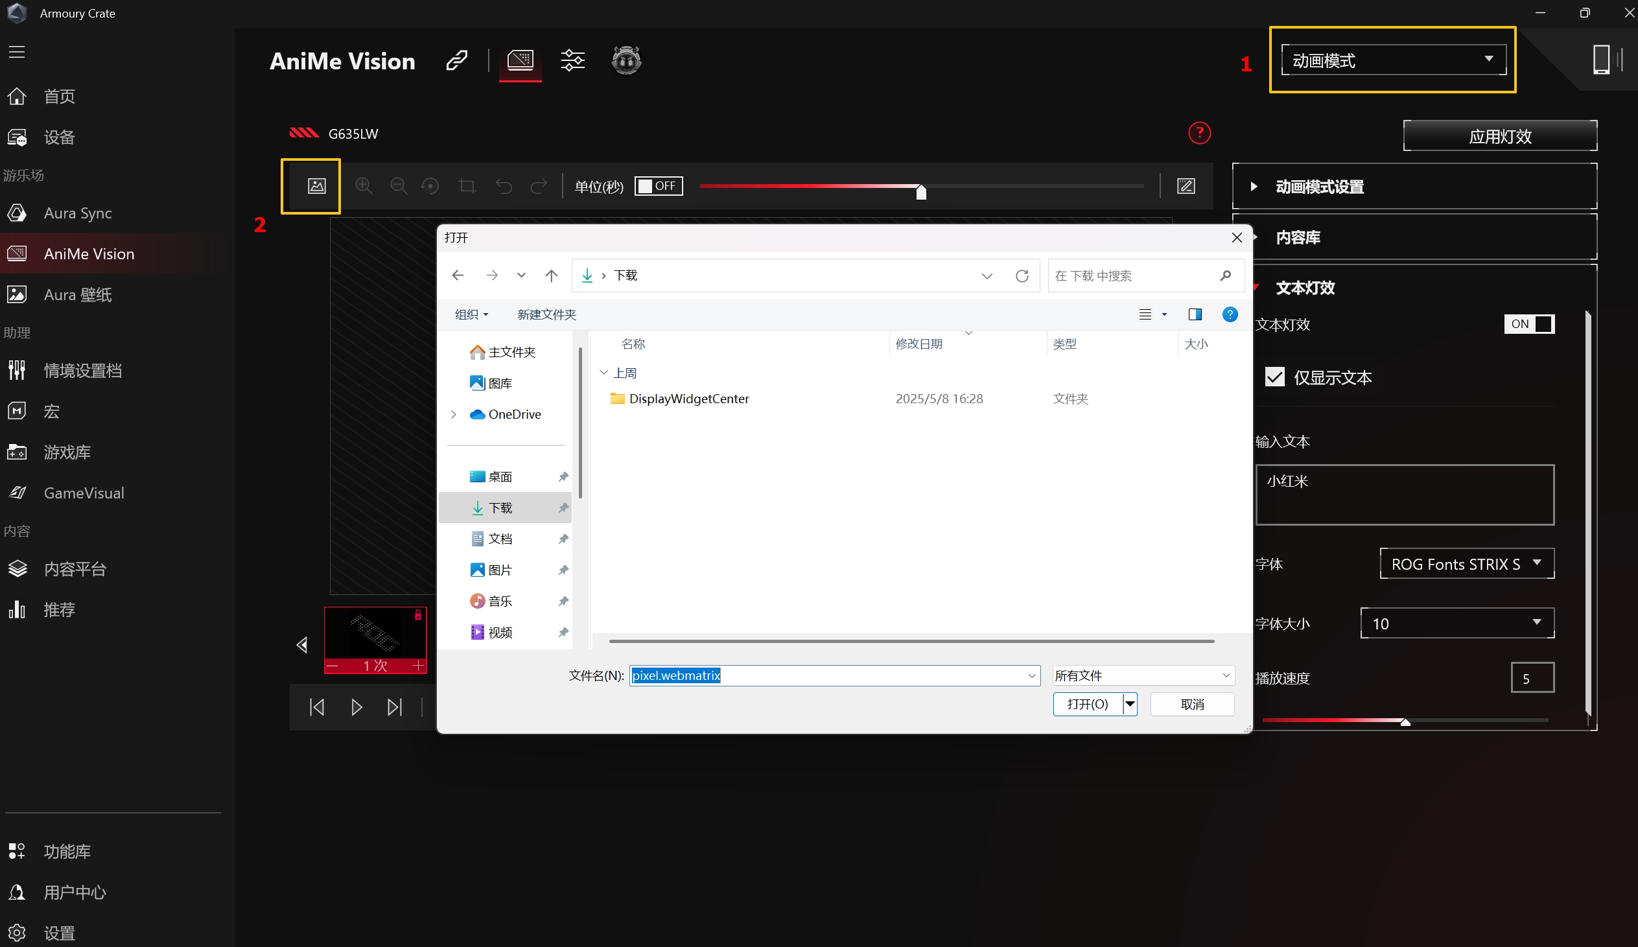Expand OneDrive in navigation tree

(x=454, y=414)
